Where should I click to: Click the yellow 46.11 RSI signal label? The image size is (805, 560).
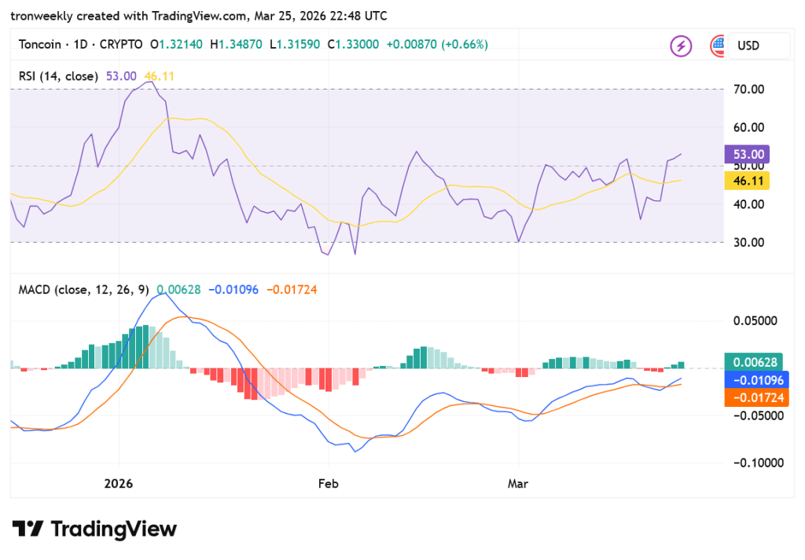pos(747,181)
